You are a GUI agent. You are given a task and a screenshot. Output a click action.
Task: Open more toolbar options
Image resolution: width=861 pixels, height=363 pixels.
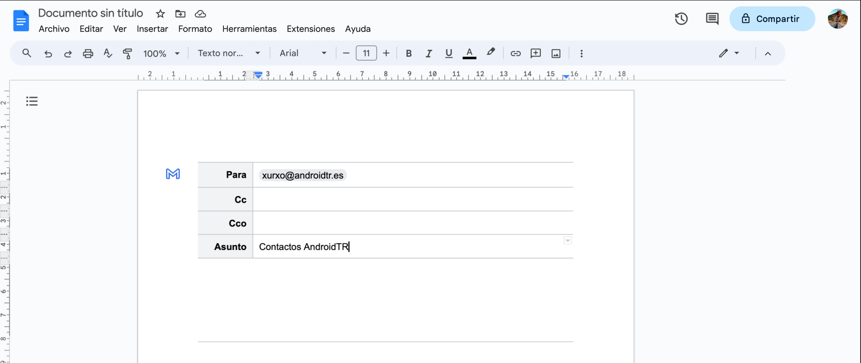581,53
